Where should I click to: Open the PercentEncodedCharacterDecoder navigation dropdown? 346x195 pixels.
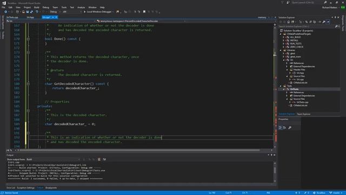141,21
